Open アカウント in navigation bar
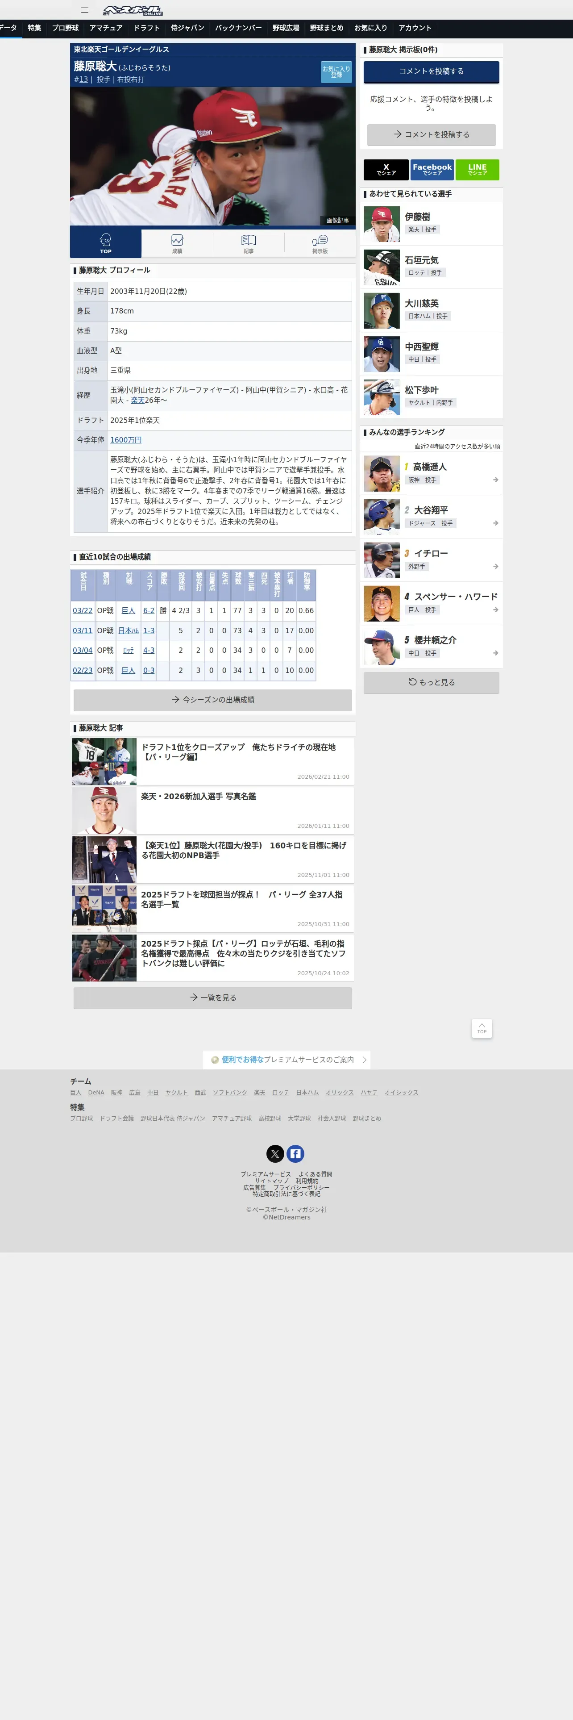Image resolution: width=573 pixels, height=1720 pixels. 415,28
